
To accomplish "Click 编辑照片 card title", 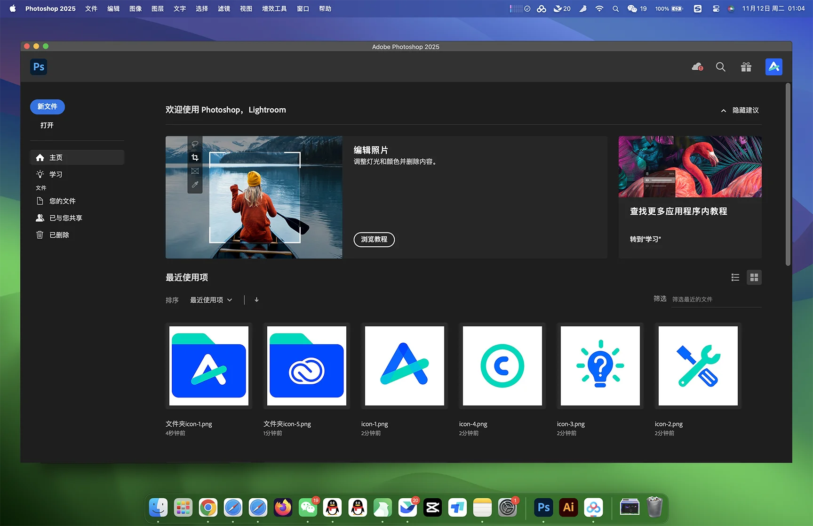I will pos(371,150).
